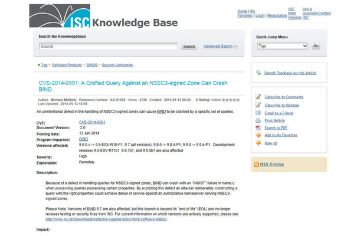Click the article title CVE-2014-0591 heading

tap(133, 86)
